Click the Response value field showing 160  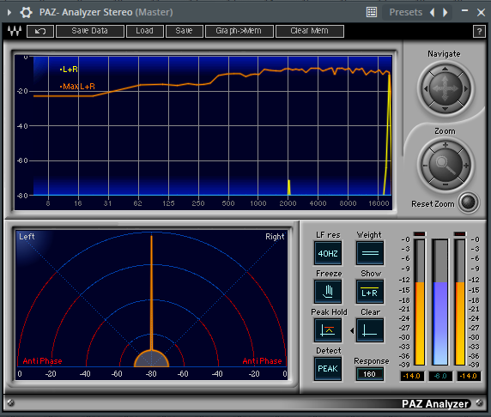pyautogui.click(x=369, y=374)
